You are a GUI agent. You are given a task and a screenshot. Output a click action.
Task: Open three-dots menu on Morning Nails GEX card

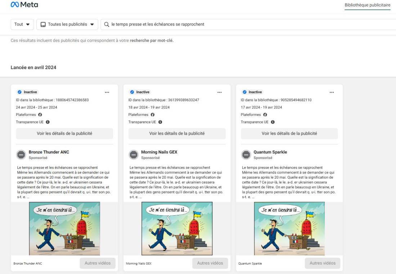[x=220, y=93]
